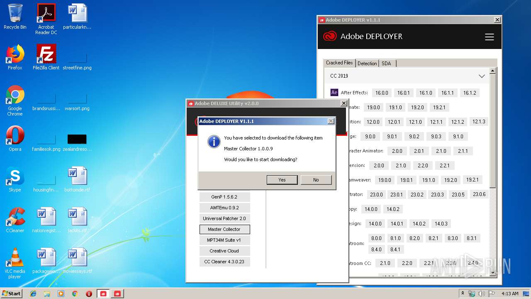Open Windows Media Player taskbar icon
This screenshot has height=299, width=531.
pyautogui.click(x=61, y=294)
